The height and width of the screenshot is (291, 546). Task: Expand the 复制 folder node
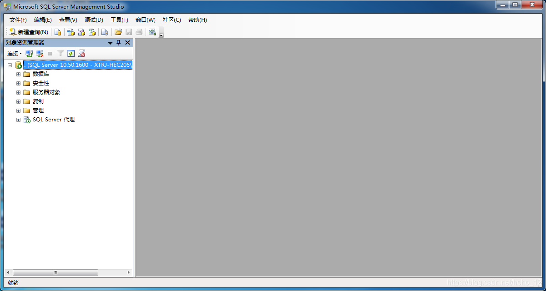click(19, 101)
